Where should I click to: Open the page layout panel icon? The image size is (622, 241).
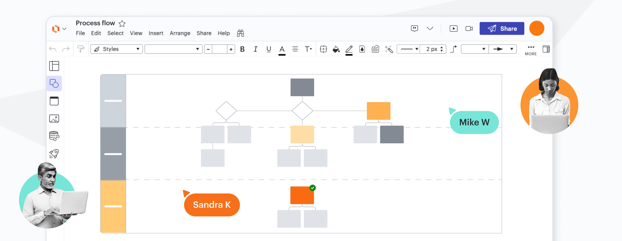(x=54, y=66)
